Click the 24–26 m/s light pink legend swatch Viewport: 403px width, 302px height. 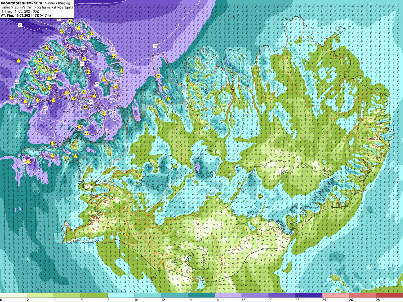coord(336,295)
